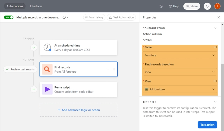Open the All furniture view dropdown
This screenshot has height=131, width=224.
[x=180, y=89]
